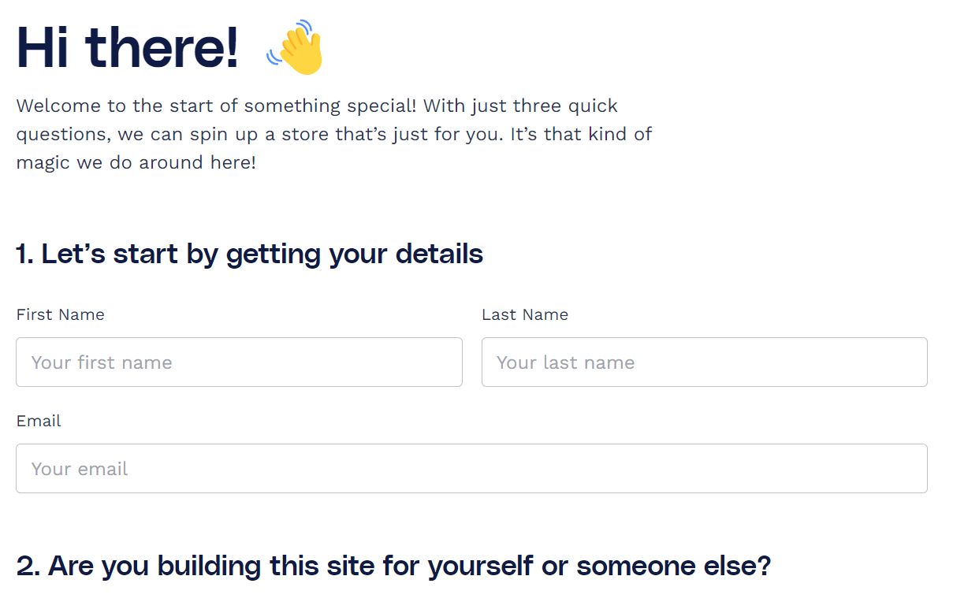This screenshot has width=979, height=602.
Task: Click the Last Name label
Action: (x=524, y=314)
